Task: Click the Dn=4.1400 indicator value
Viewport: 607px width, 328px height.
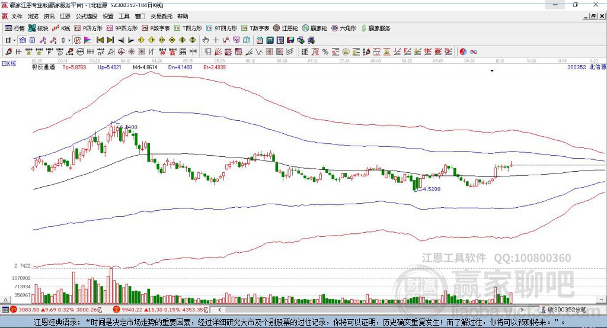Action: coord(180,67)
